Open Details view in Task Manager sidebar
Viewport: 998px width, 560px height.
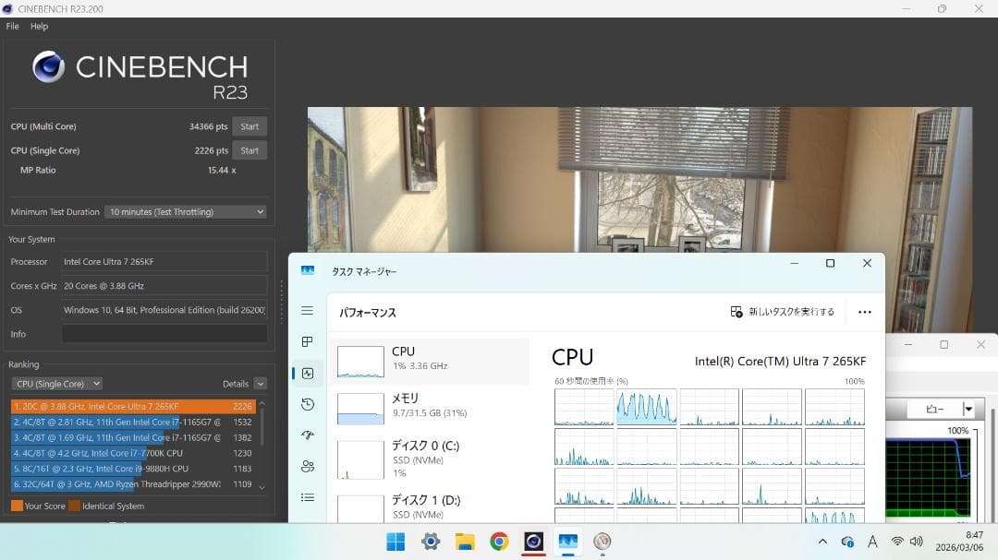[x=308, y=498]
